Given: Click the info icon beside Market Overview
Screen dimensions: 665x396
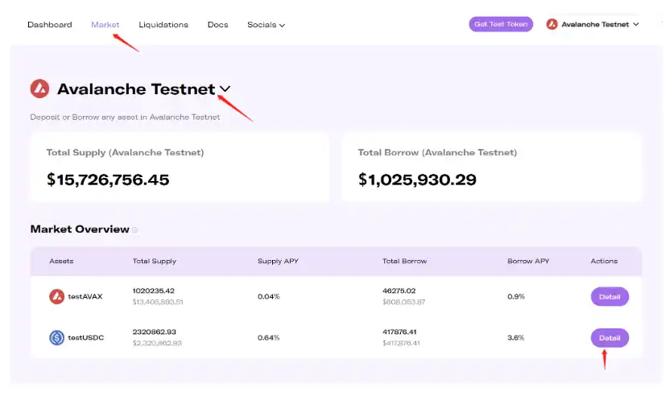Looking at the screenshot, I should pos(135,230).
